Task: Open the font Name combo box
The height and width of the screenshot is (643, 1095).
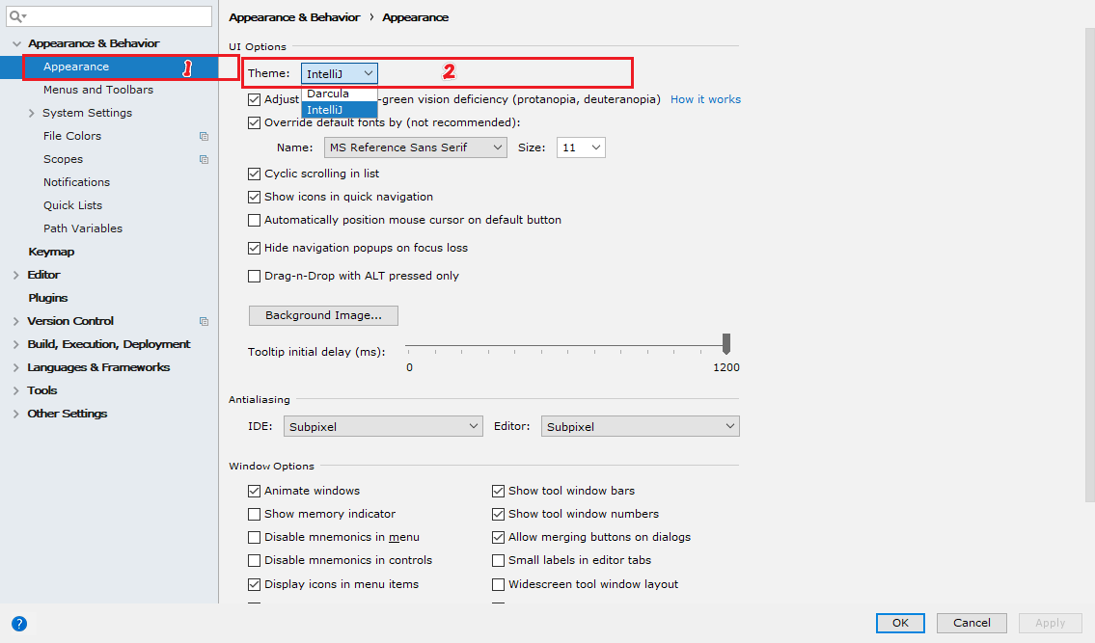Action: coord(416,147)
